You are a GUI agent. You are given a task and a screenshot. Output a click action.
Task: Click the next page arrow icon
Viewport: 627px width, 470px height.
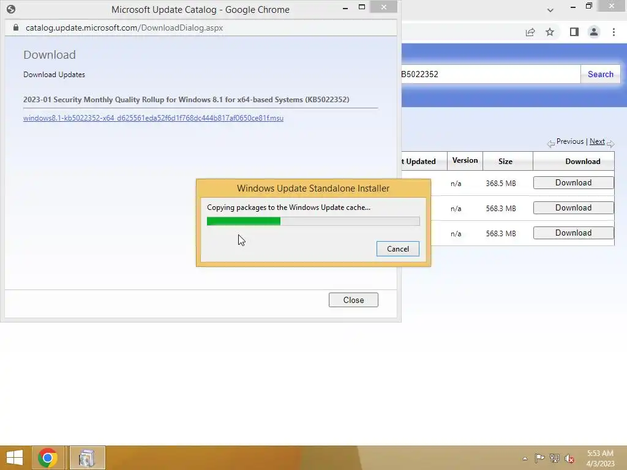pos(610,143)
